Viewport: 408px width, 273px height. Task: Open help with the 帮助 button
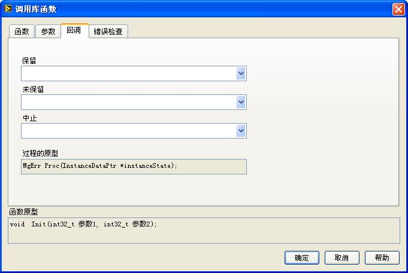[382, 257]
